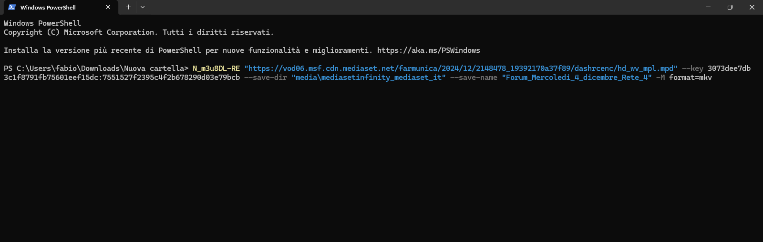Image resolution: width=763 pixels, height=242 pixels.
Task: Open a new tab with the plus button
Action: (128, 7)
